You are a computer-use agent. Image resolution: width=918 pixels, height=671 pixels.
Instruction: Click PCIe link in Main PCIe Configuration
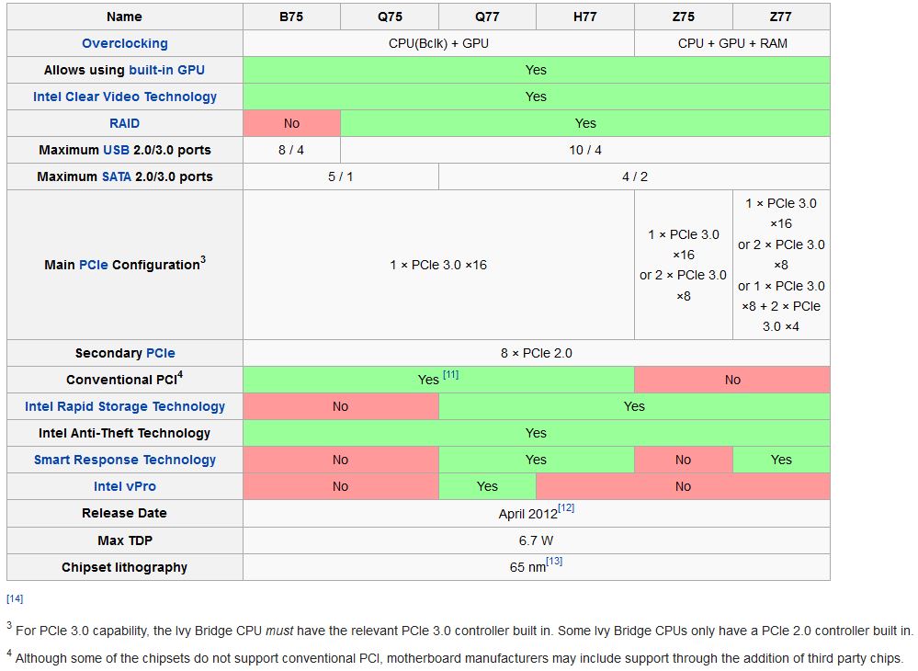pyautogui.click(x=94, y=265)
